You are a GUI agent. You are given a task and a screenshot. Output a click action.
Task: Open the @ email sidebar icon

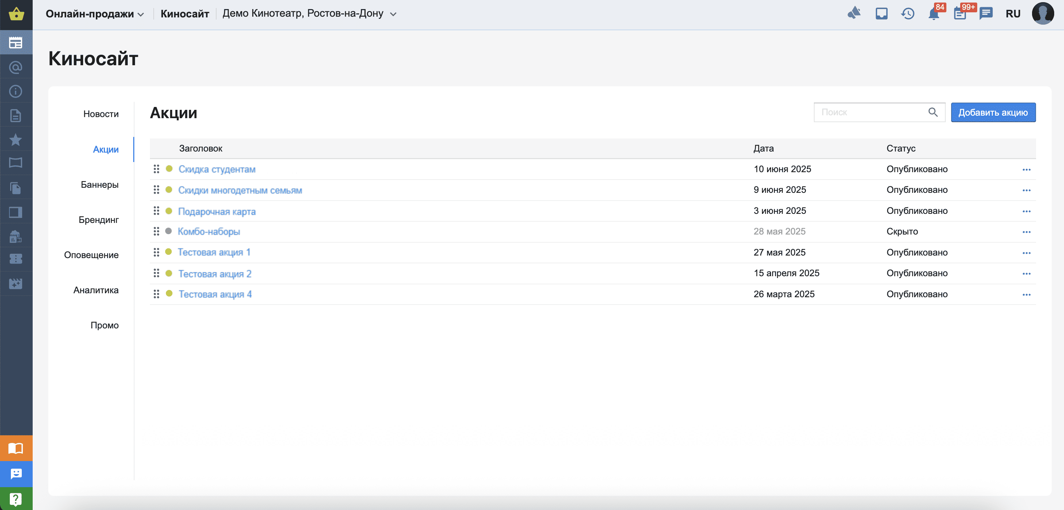click(x=16, y=67)
